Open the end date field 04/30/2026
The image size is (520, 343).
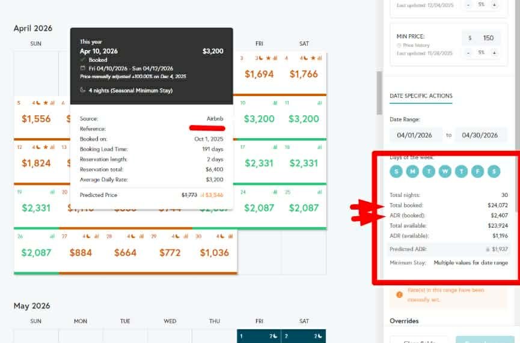click(481, 135)
